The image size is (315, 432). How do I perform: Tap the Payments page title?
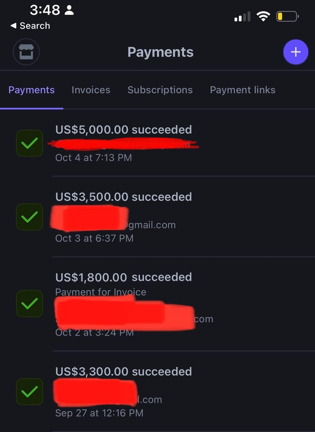(161, 52)
